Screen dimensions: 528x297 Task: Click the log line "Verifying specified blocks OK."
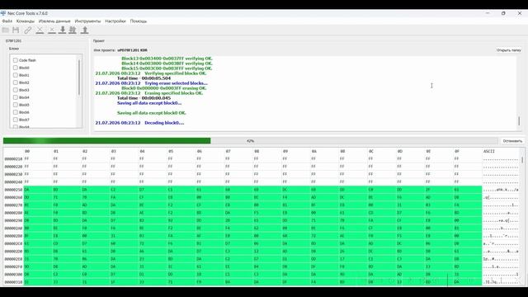coord(176,73)
